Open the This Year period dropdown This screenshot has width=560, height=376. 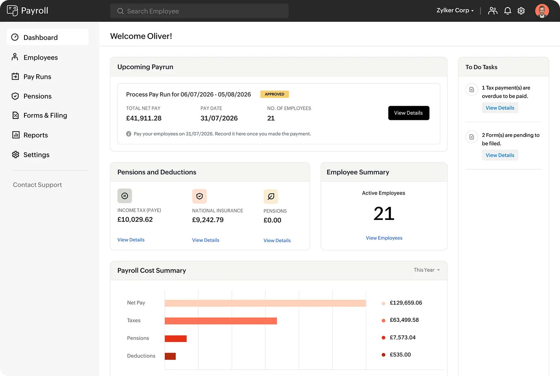(427, 270)
